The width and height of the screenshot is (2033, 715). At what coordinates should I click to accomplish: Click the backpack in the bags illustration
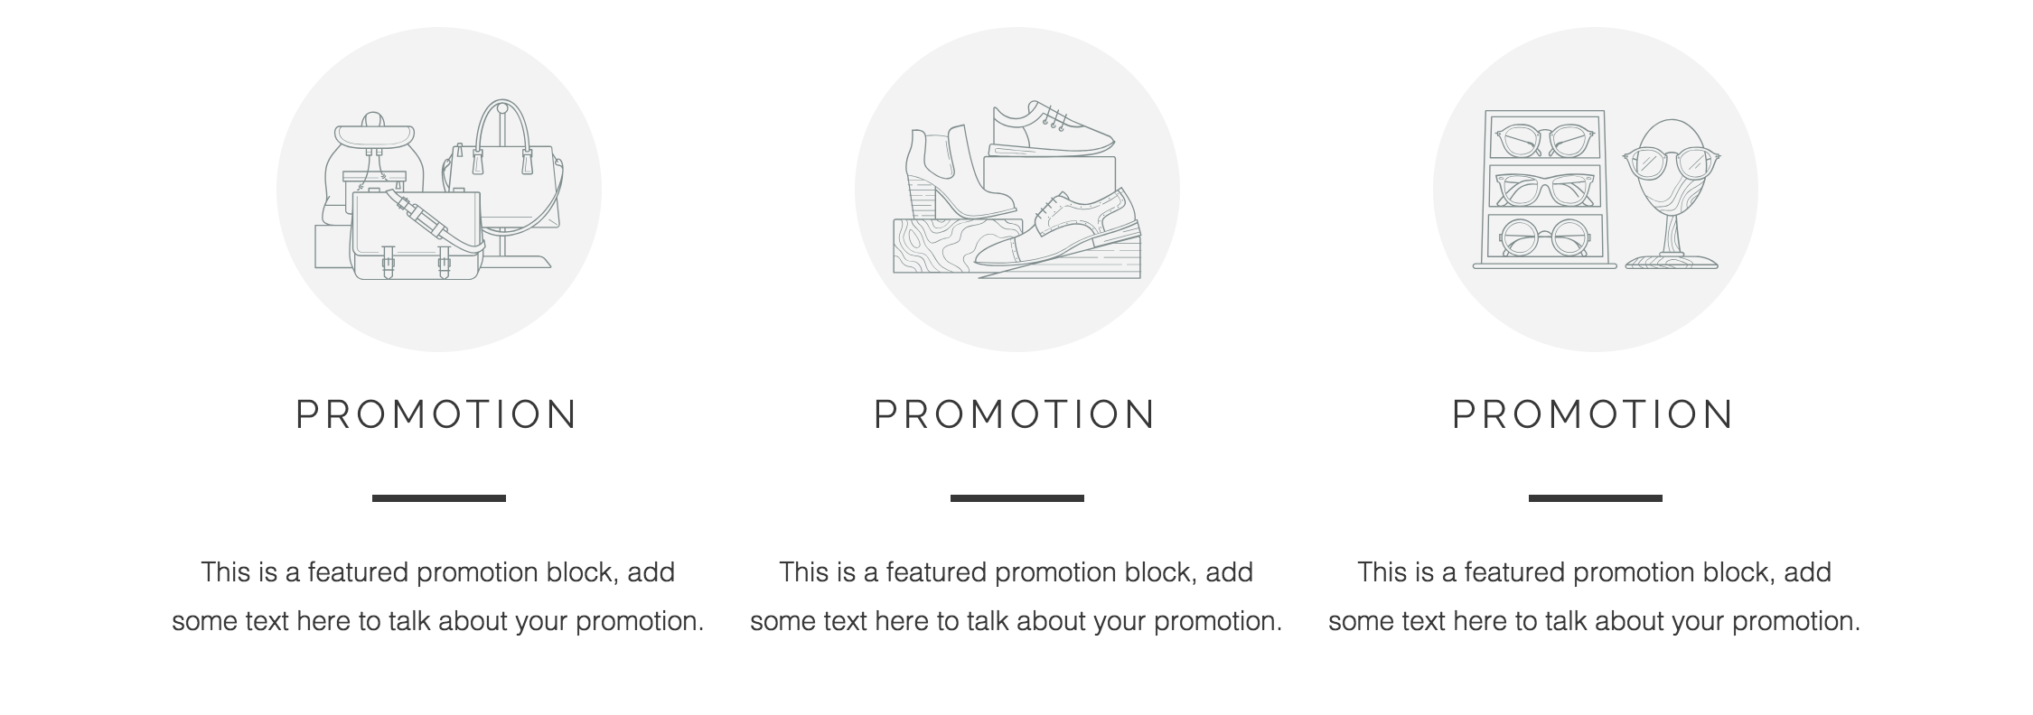click(x=370, y=152)
